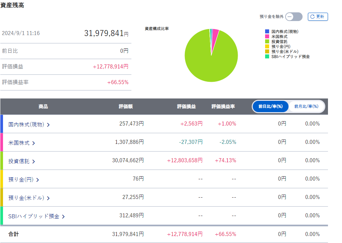Click teal SBIハイブリッド預金 legend swatch

(x=267, y=56)
